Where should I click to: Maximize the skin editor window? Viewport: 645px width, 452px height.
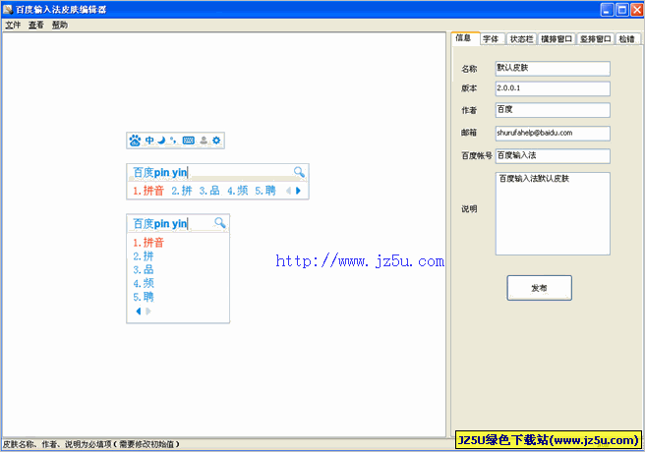[622, 10]
